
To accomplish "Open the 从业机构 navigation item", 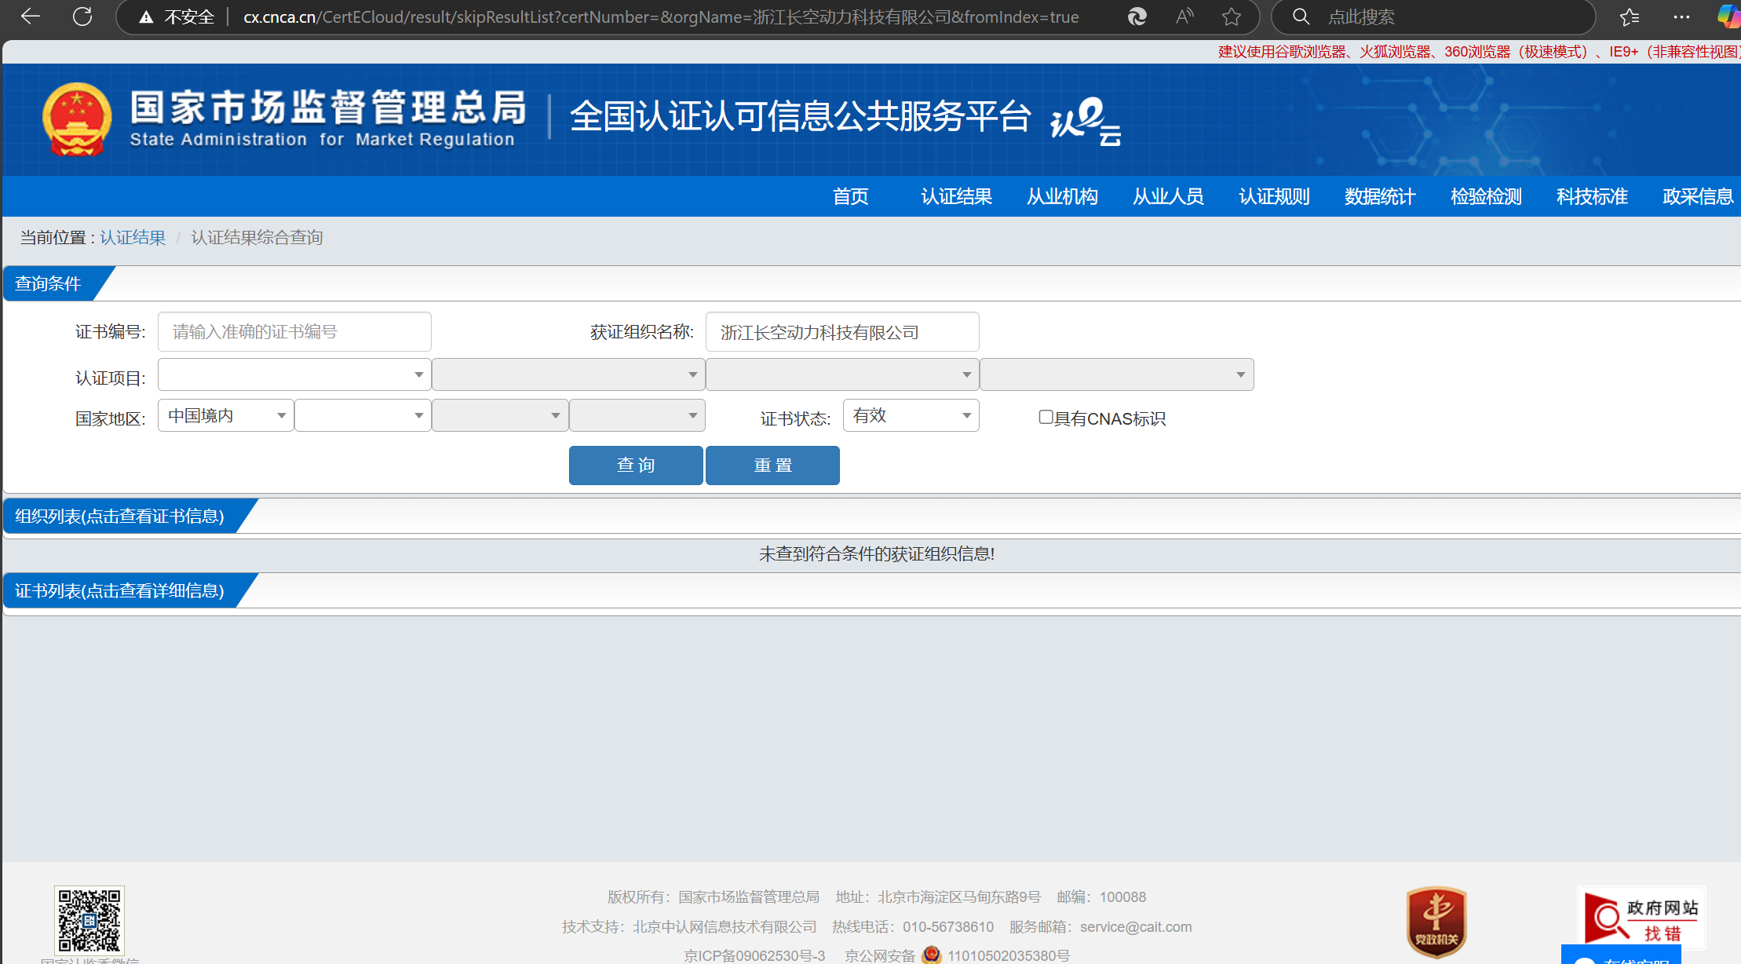I will coord(1062,196).
